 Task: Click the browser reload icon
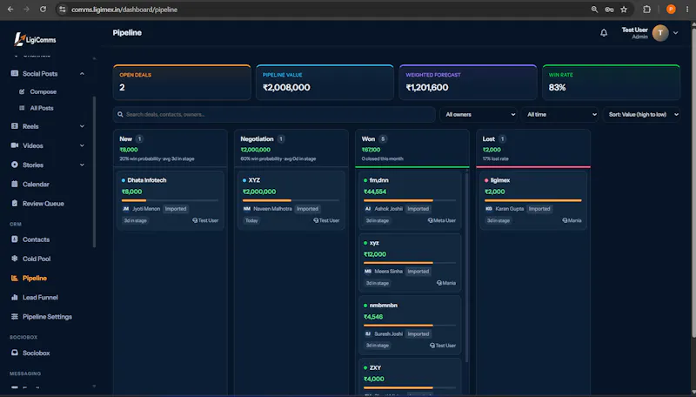(x=43, y=10)
